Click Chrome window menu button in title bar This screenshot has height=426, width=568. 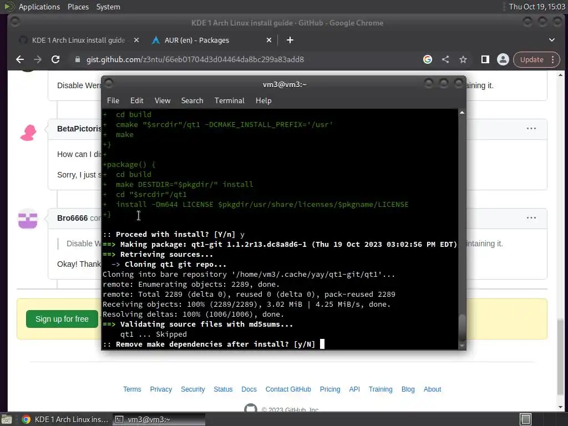(x=15, y=22)
